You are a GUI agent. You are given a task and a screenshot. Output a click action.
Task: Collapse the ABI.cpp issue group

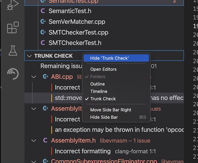point(34,77)
